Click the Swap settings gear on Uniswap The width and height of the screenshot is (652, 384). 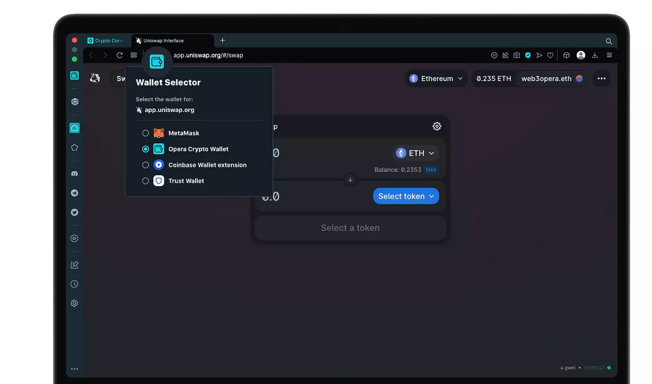436,126
